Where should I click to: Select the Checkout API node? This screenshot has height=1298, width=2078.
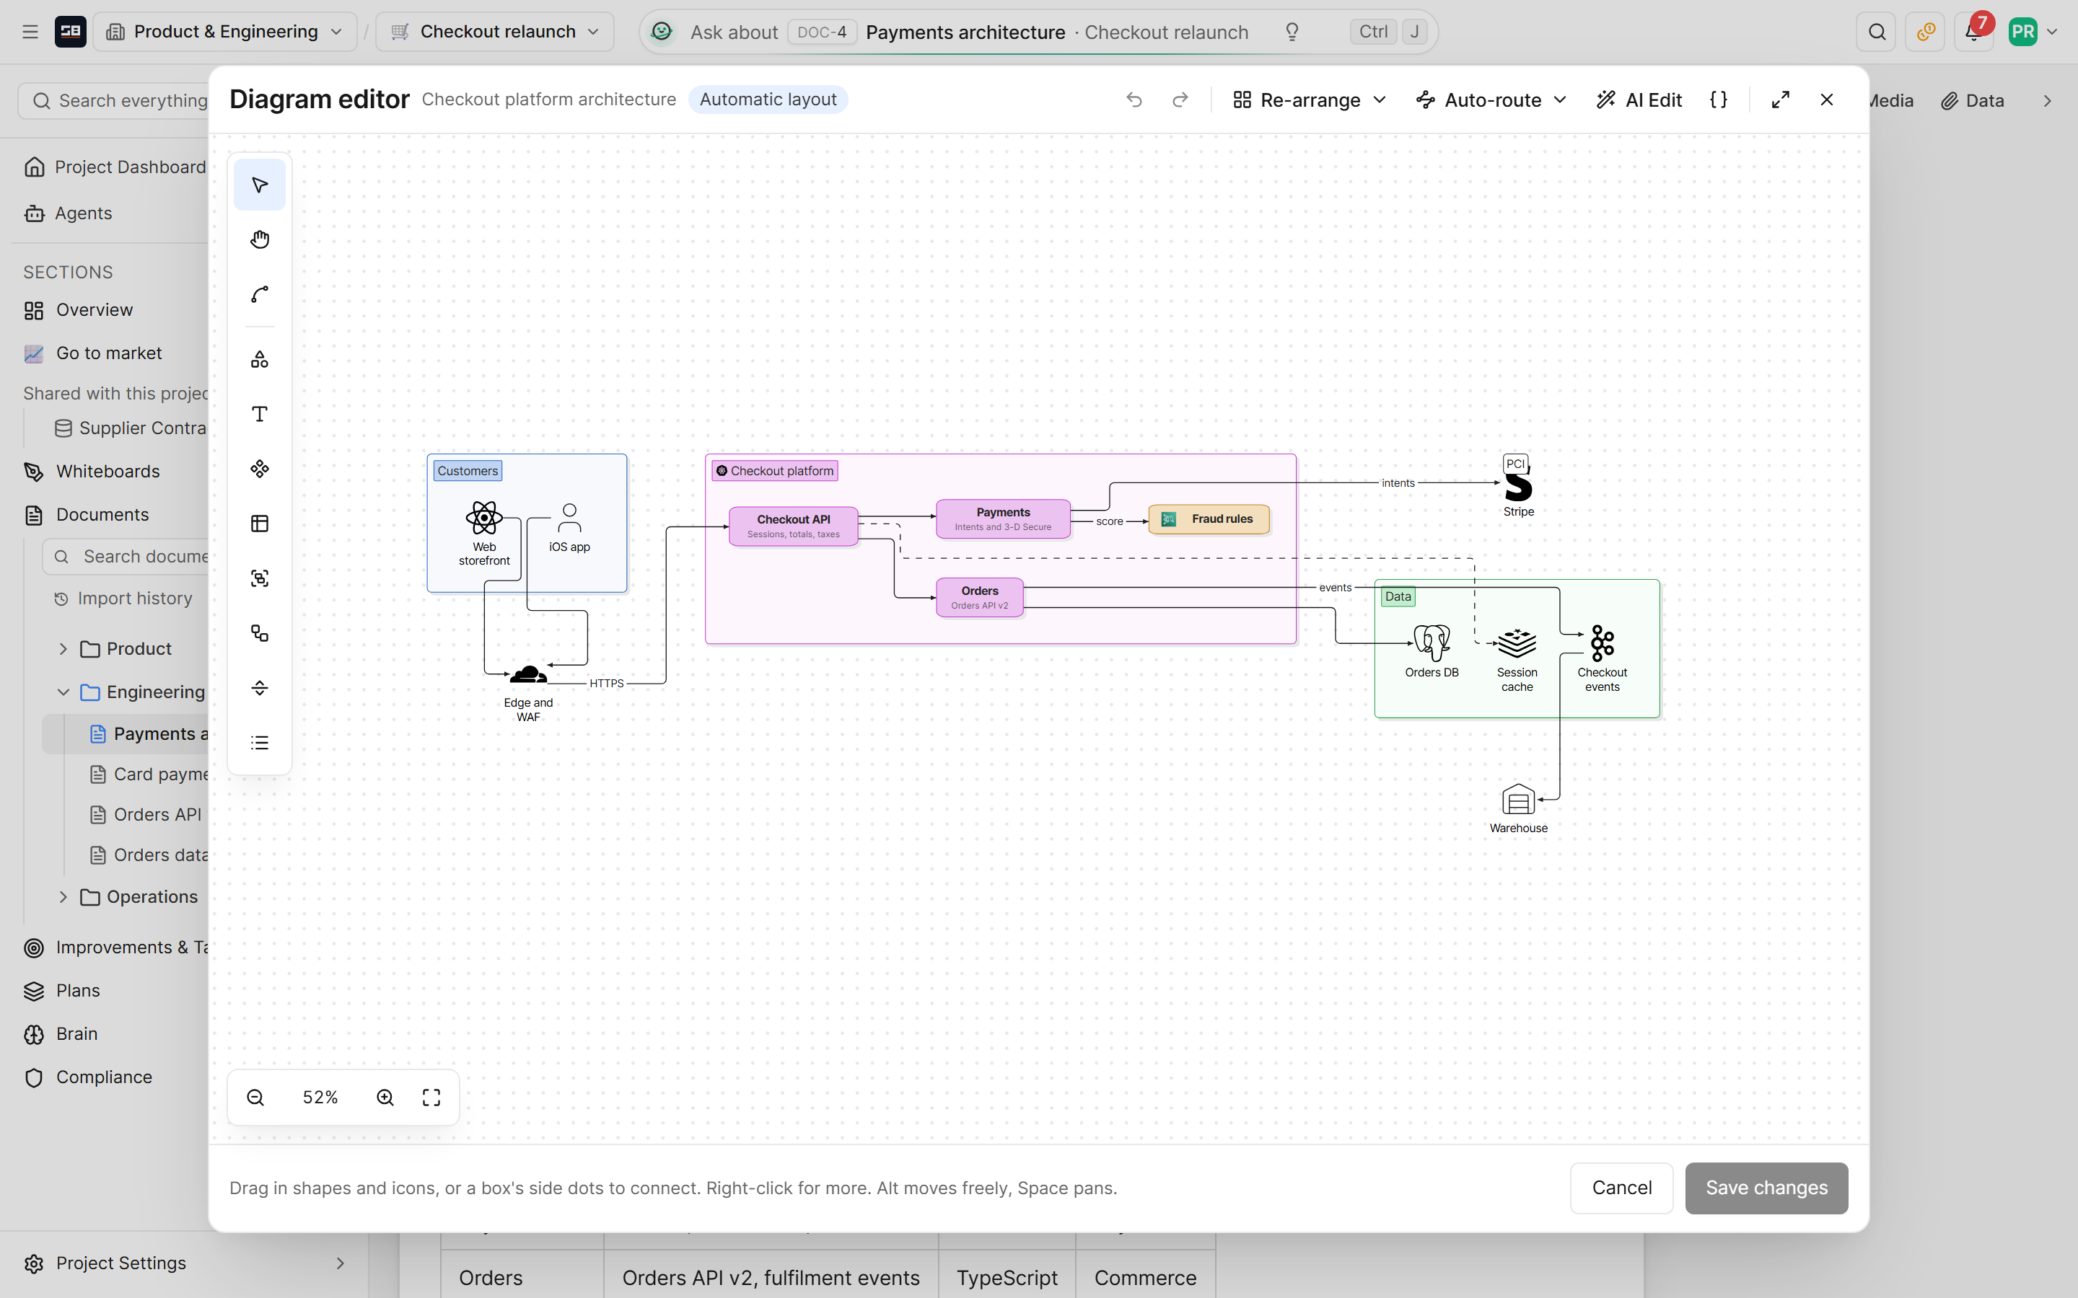[794, 526]
